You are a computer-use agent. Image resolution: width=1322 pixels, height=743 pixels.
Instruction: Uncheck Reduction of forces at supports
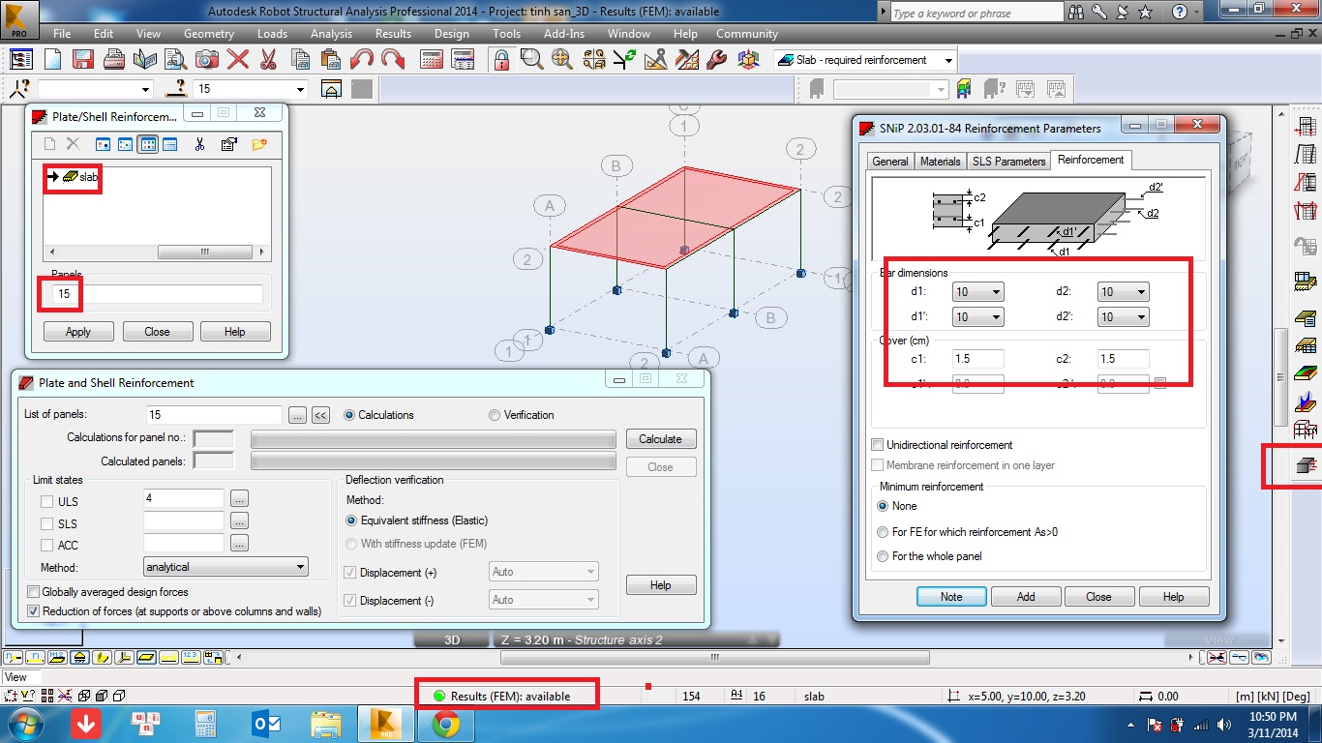point(34,610)
